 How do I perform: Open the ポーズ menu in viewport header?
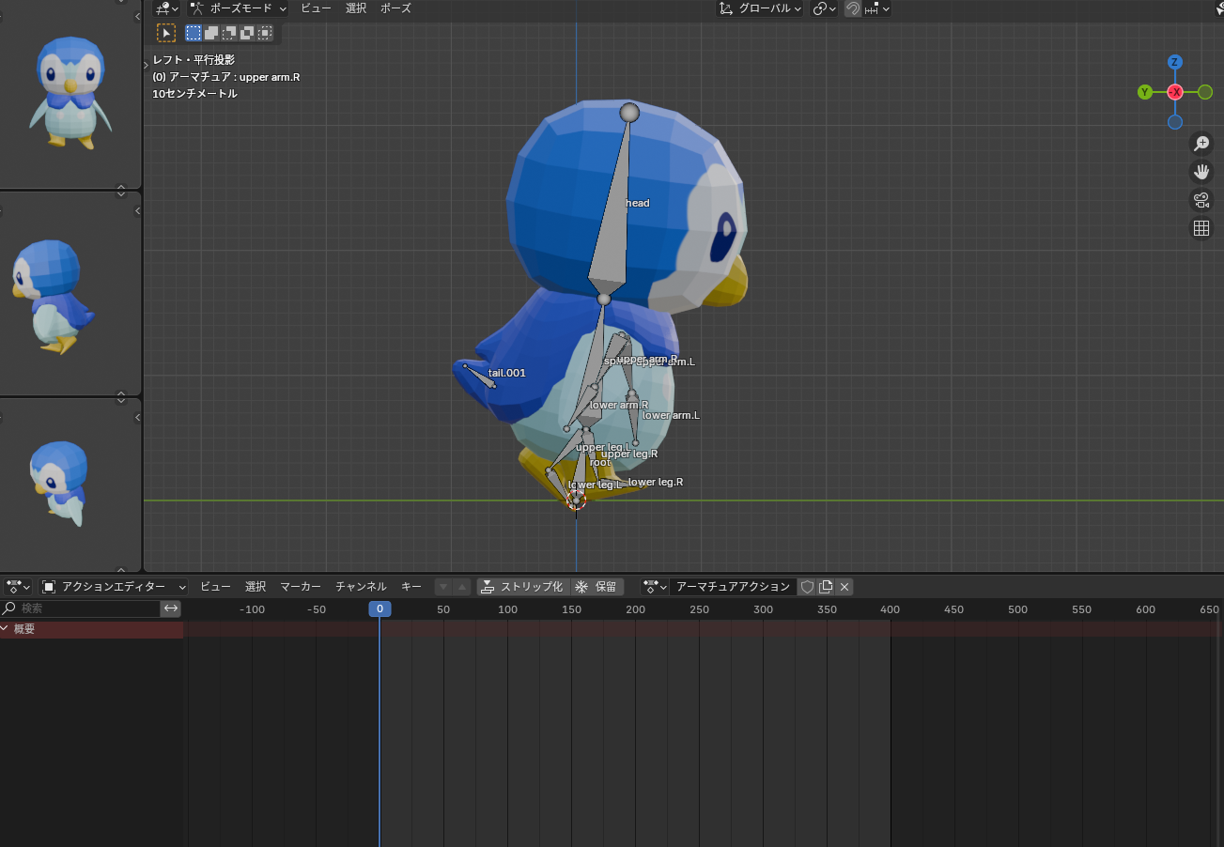[395, 8]
